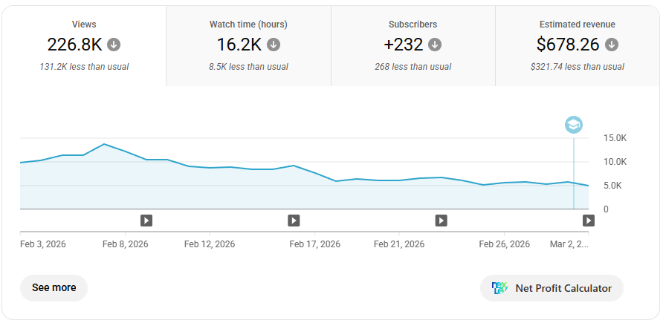This screenshot has height=323, width=663.
Task: Click '131.2K less than usual' text
Action: point(84,67)
